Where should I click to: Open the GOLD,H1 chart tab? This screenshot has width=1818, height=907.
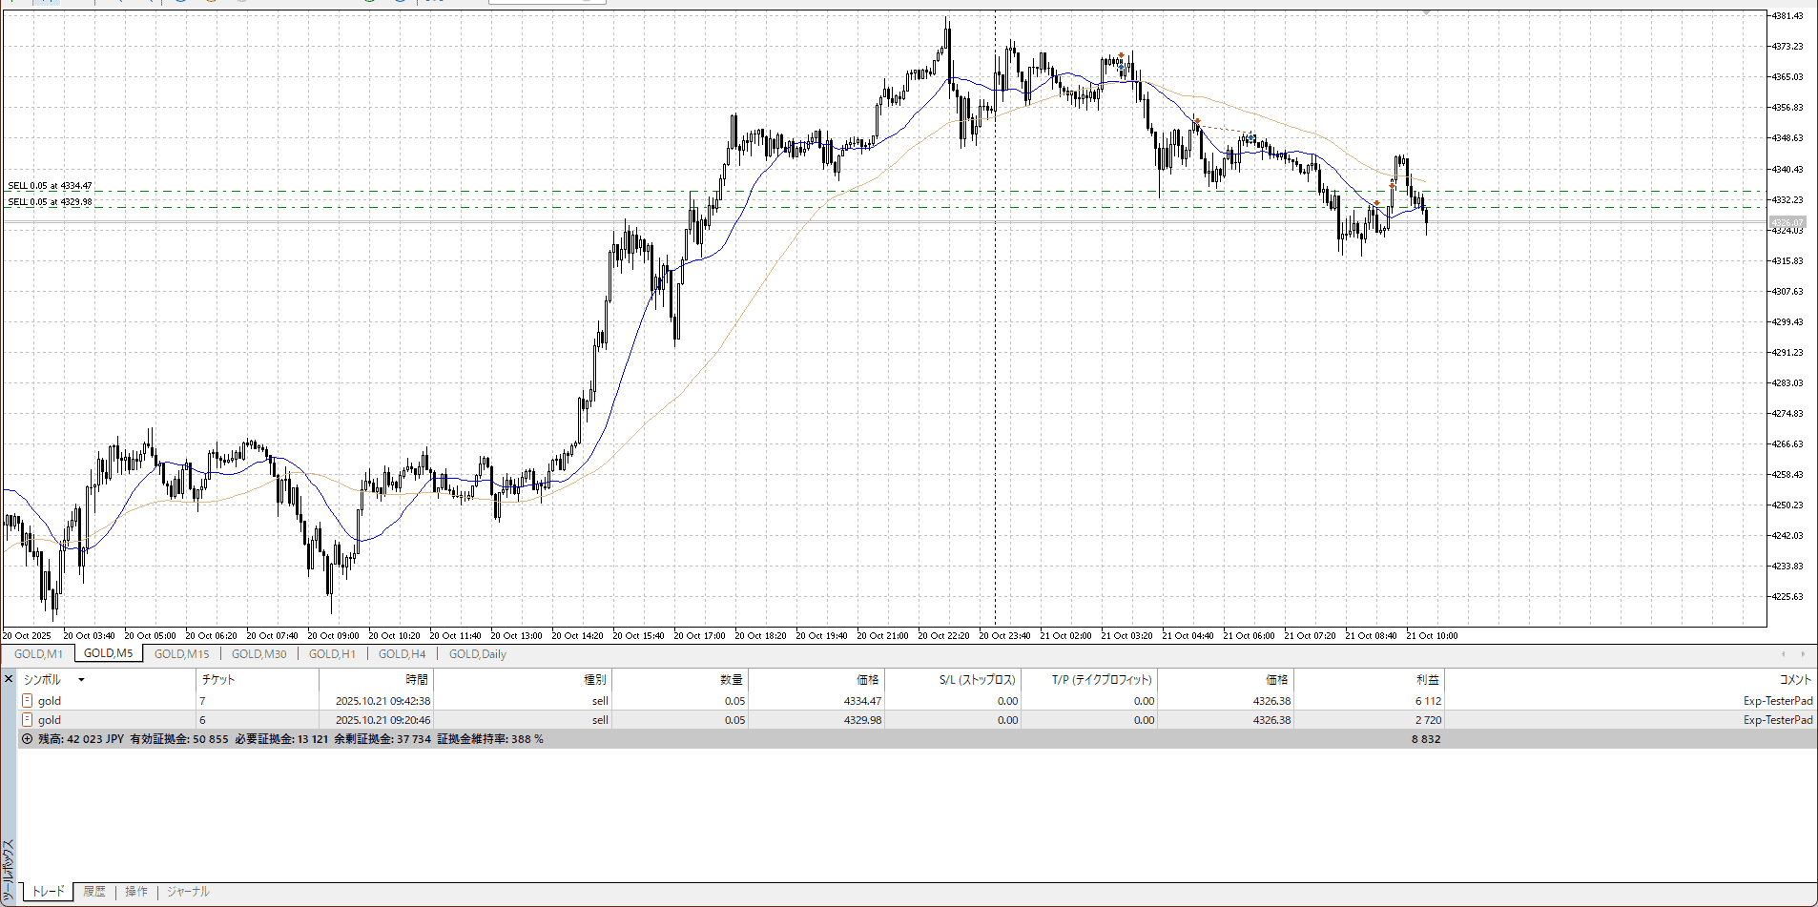tap(332, 654)
